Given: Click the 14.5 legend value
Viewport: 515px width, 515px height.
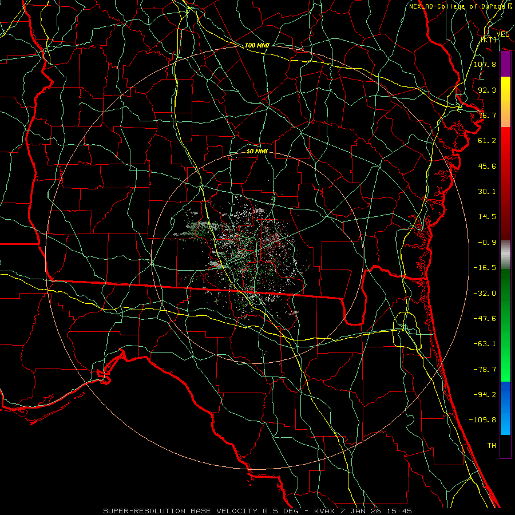Looking at the screenshot, I should click(487, 217).
